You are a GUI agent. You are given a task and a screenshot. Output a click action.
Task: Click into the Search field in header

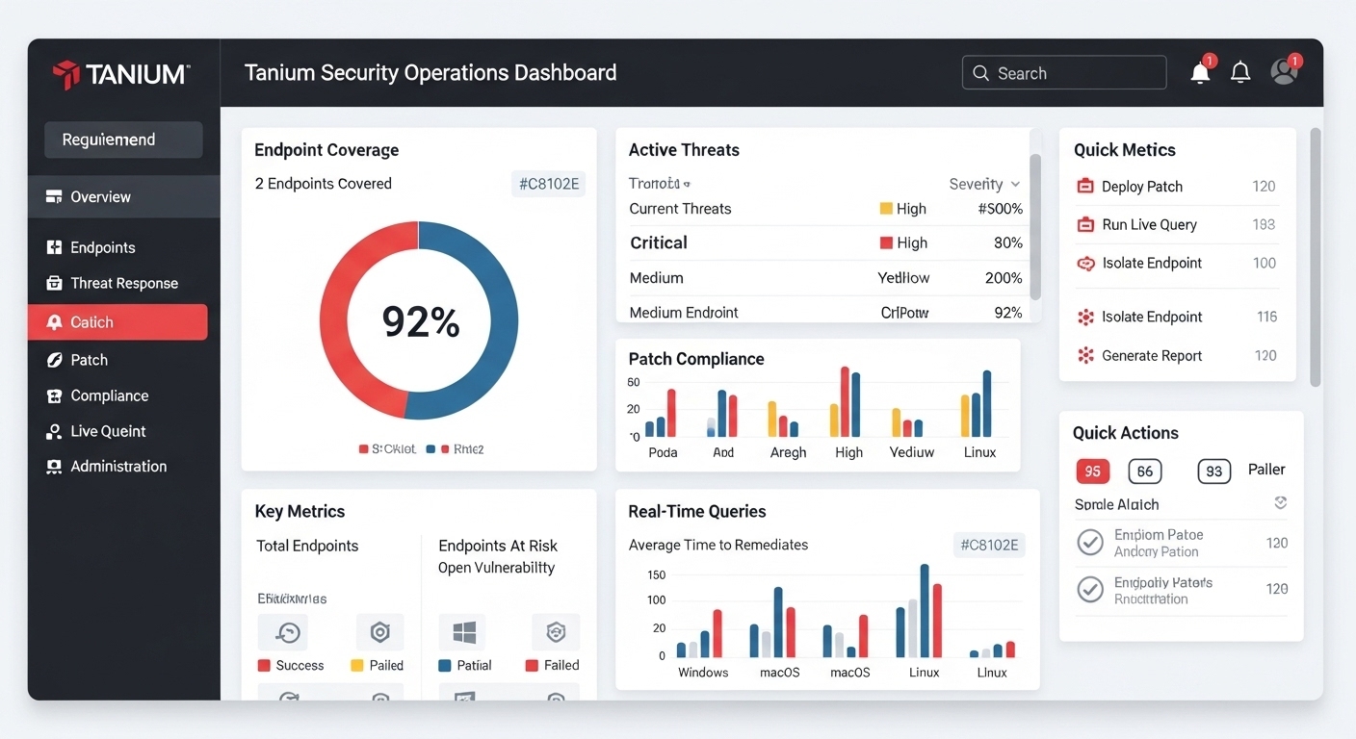[1063, 73]
